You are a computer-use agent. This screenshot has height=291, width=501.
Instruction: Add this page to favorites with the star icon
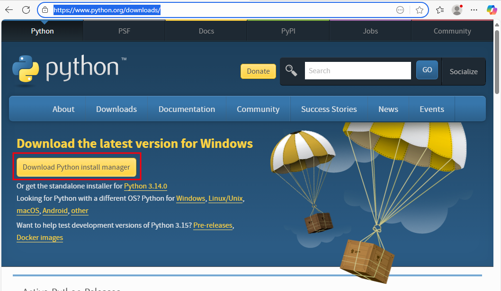pyautogui.click(x=419, y=10)
